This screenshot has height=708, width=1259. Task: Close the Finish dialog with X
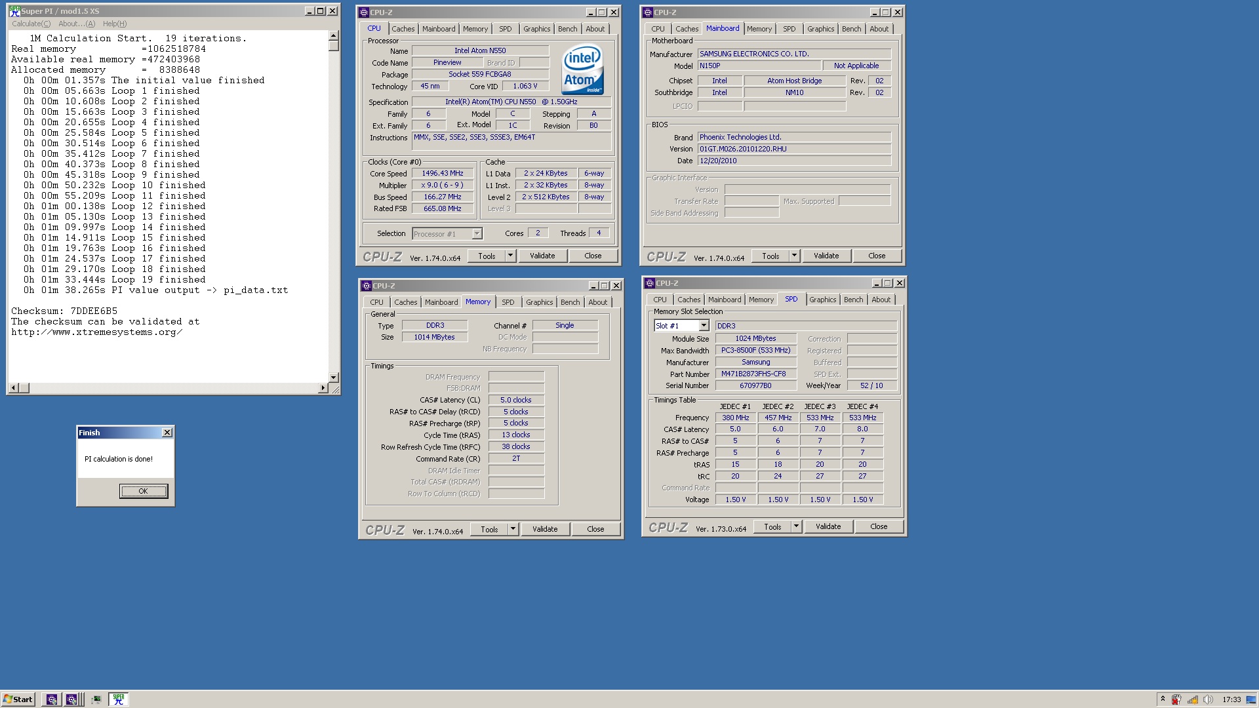coord(167,432)
